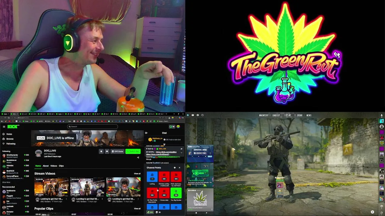Screen dimensions: 385x216
Task: Click the channel points balance 330
Action: click(x=150, y=212)
